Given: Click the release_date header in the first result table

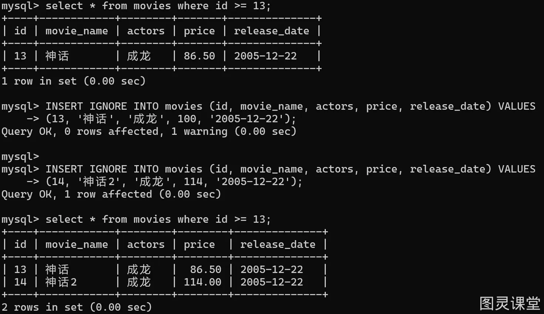Looking at the screenshot, I should (271, 31).
